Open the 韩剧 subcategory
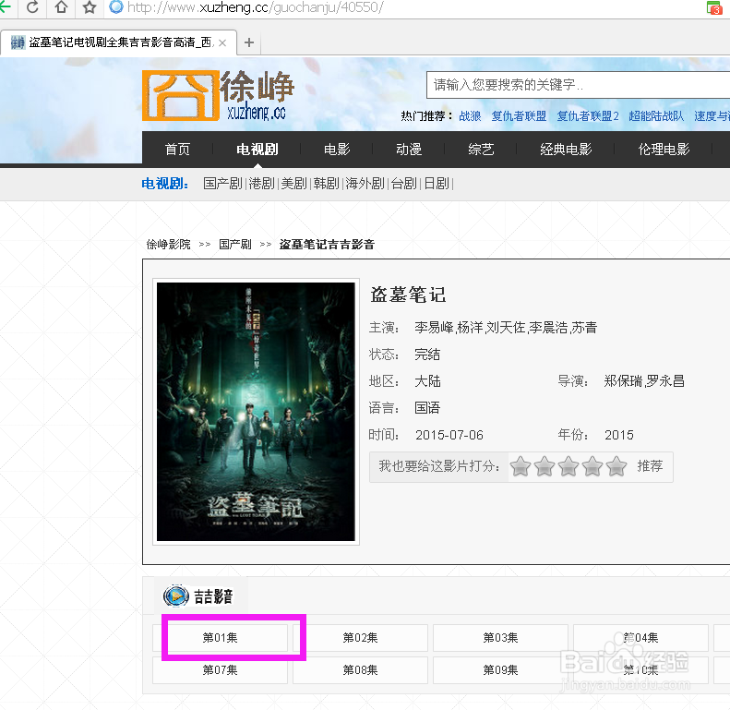Screen dimensions: 730x710 (326, 184)
